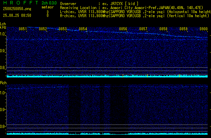Click the 0851 time marker
The width and height of the screenshot is (211, 138).
[23, 29]
